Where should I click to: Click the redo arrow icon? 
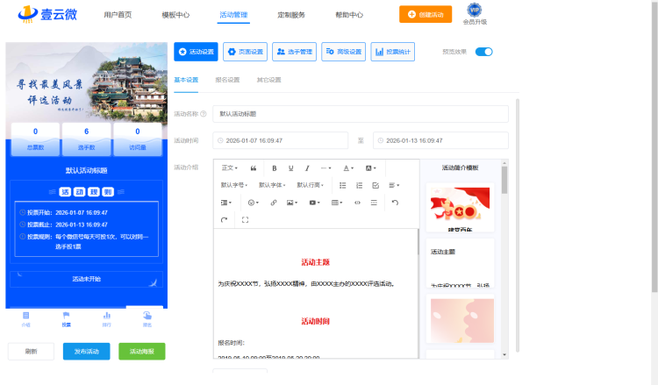tap(225, 220)
